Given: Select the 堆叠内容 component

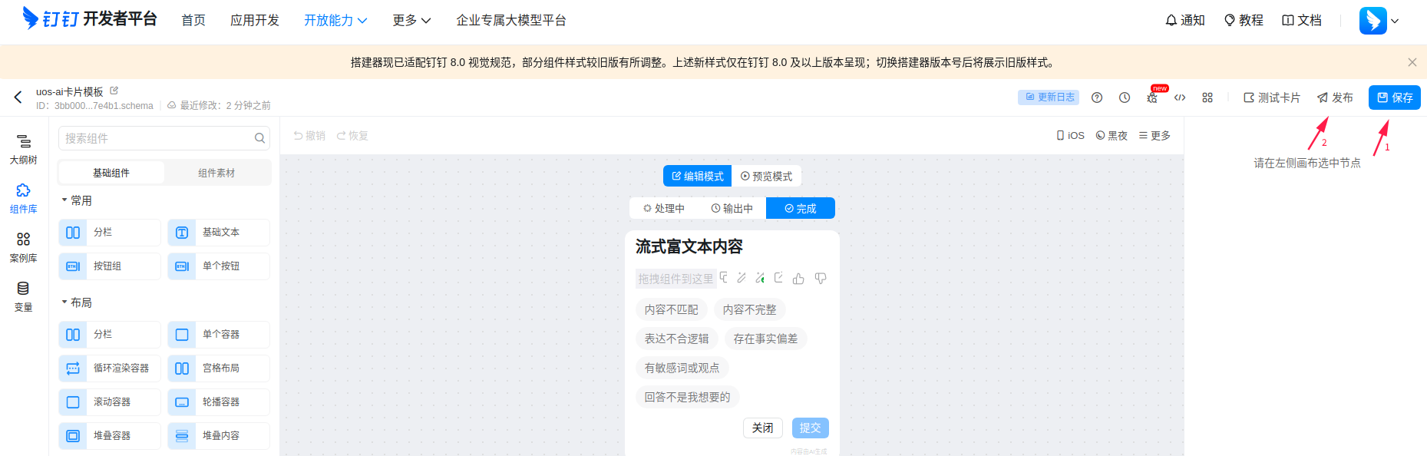Looking at the screenshot, I should pyautogui.click(x=219, y=436).
